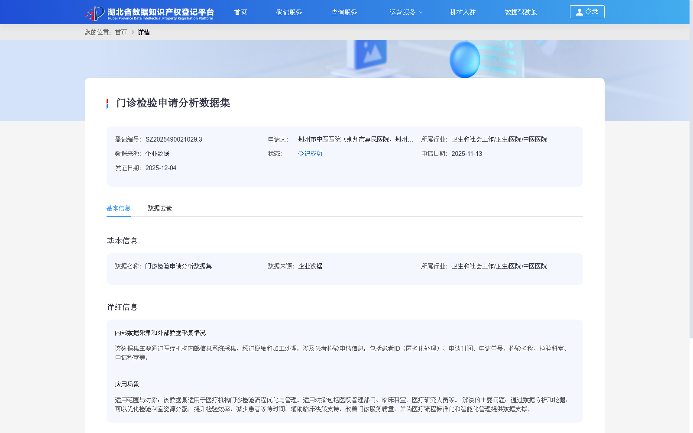Click the user icon in the login button

[579, 12]
